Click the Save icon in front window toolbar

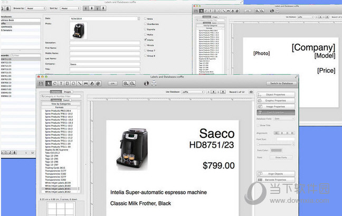41,83
